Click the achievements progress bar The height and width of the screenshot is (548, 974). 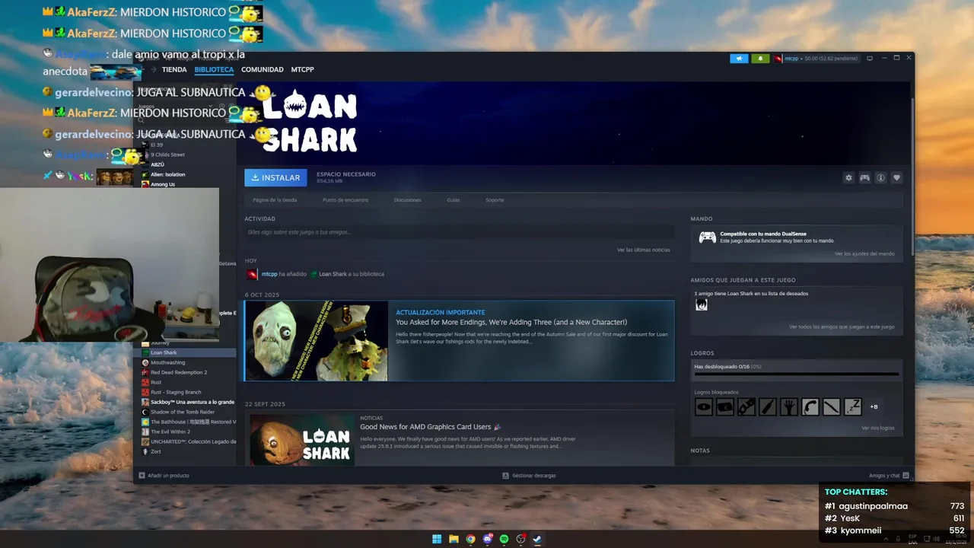[796, 374]
